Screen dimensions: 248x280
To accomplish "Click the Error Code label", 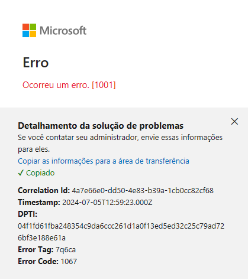I will [x=38, y=262].
